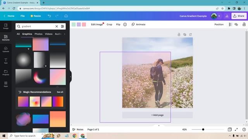Duplicate the page with the copy icon

pyautogui.click(x=184, y=34)
